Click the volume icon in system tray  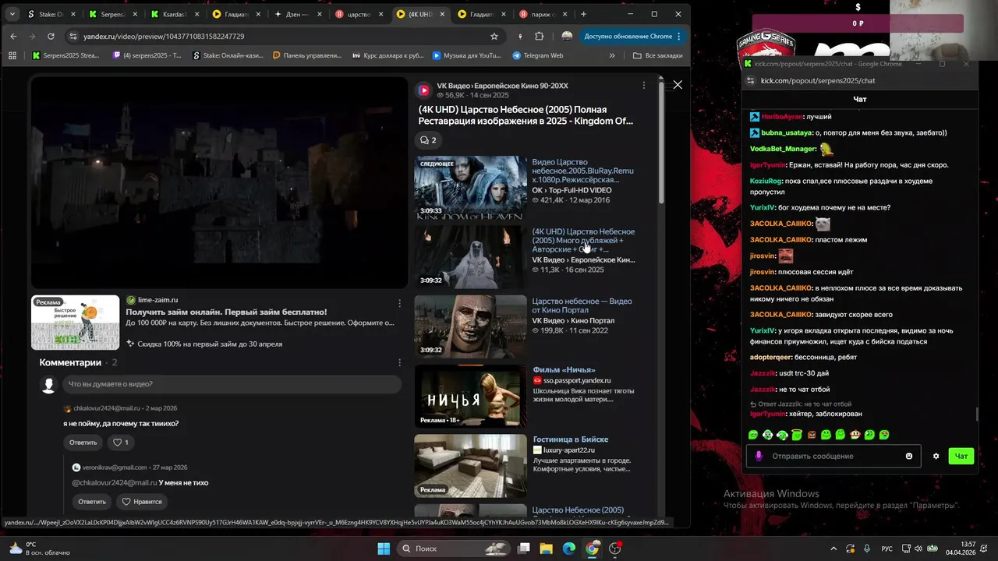tap(918, 549)
